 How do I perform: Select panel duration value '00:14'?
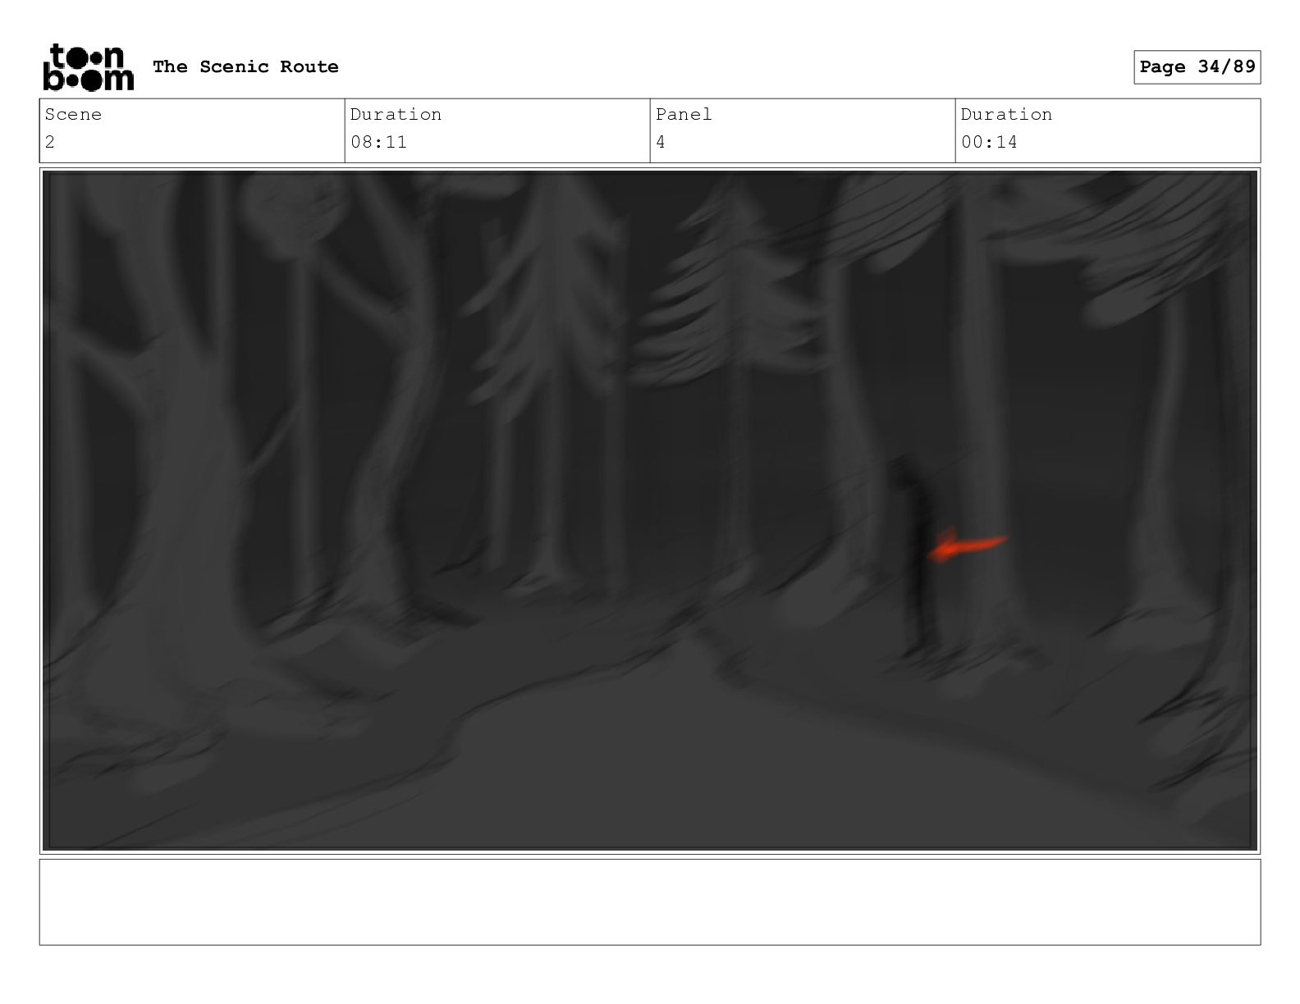[989, 142]
